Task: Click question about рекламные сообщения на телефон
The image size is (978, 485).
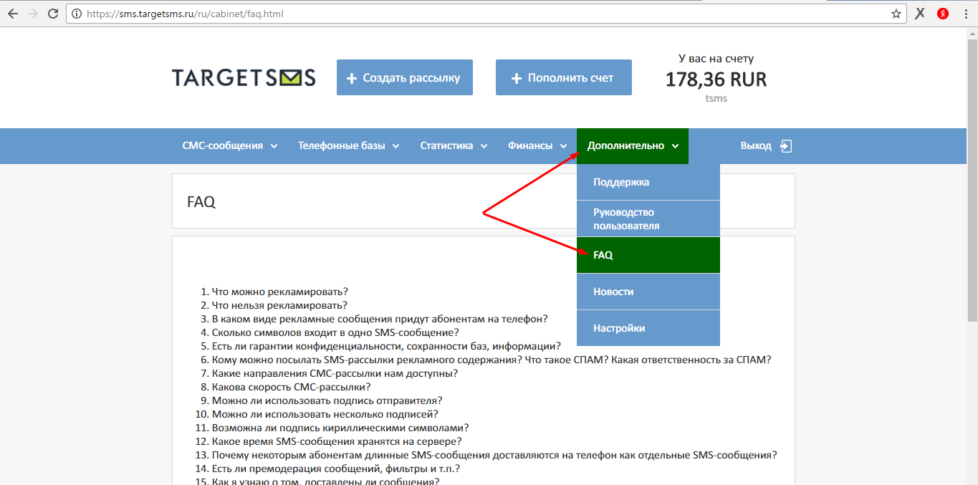Action: pos(380,319)
